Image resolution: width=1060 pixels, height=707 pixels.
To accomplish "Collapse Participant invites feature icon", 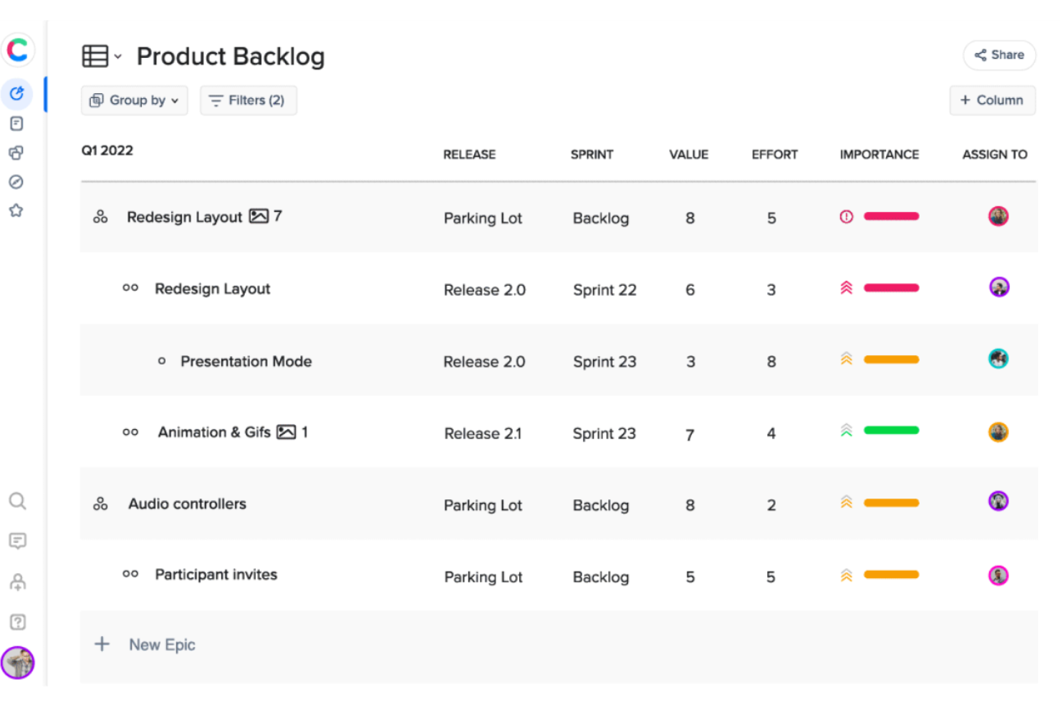I will pos(130,574).
